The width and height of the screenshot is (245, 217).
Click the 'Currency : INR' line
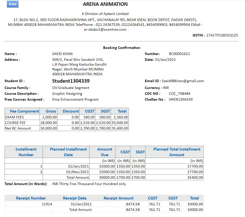[157, 88]
